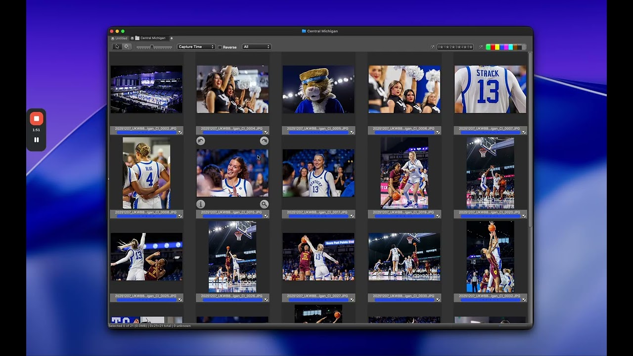Untag photo CI_0002 checkbox
The width and height of the screenshot is (633, 356).
pyautogui.click(x=180, y=133)
